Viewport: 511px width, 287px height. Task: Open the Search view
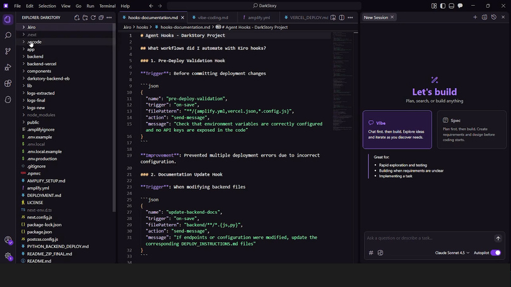[8, 35]
